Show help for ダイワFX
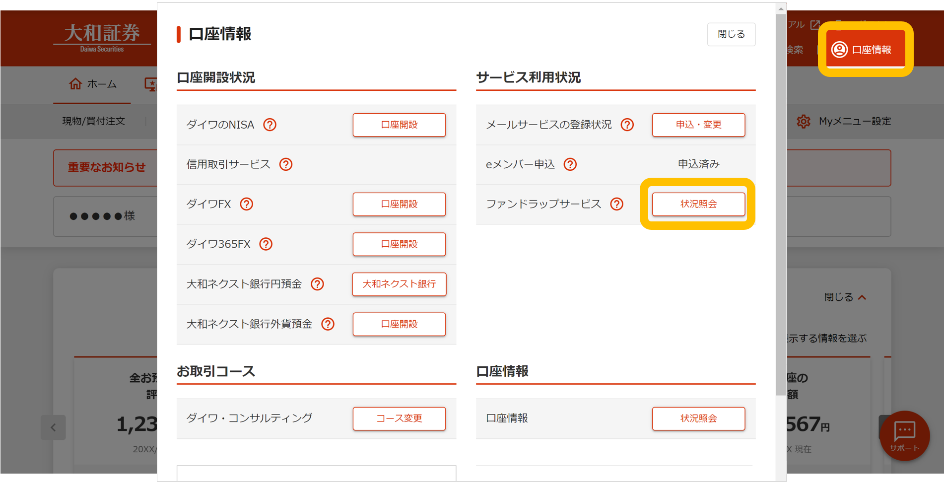Viewport: 944px width, 486px height. click(247, 204)
